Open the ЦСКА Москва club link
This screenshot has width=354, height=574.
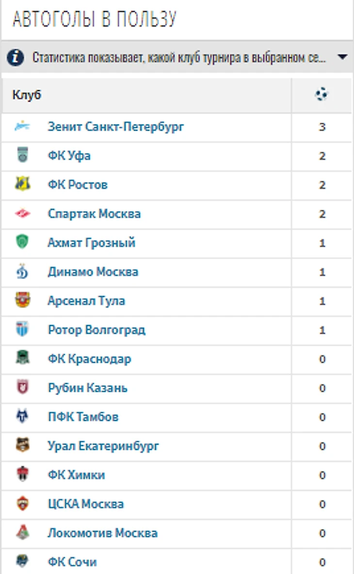[86, 504]
